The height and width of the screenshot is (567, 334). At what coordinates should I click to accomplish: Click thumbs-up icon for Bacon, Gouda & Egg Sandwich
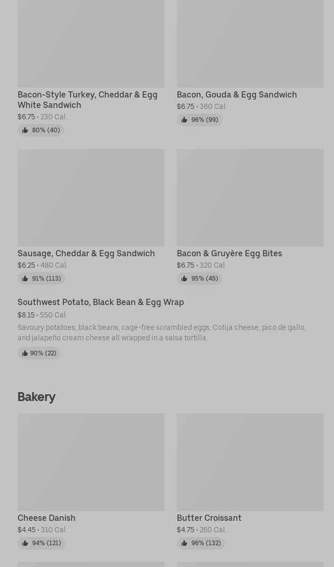(x=184, y=120)
